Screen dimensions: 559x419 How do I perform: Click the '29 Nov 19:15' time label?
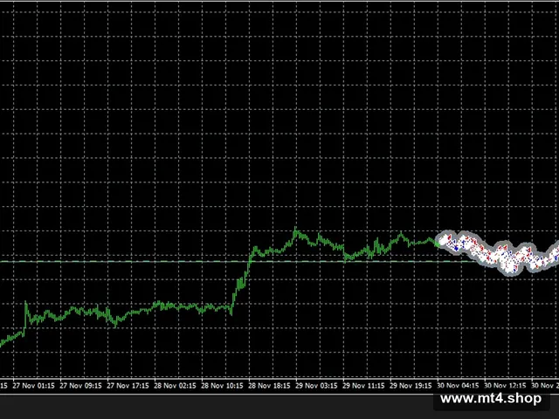tap(411, 386)
